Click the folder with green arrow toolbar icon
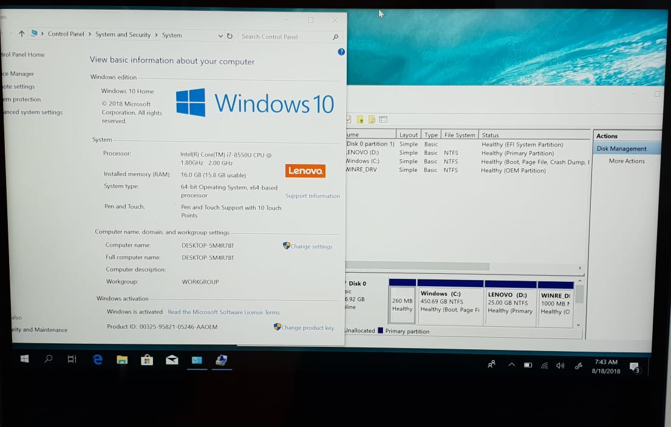Viewport: 671px width, 427px height. [360, 120]
